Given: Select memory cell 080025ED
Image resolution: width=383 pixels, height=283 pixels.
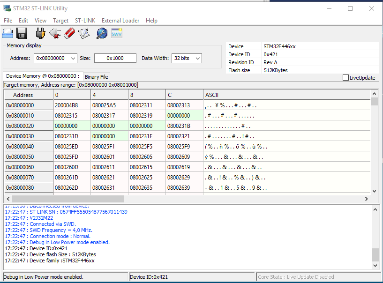Looking at the screenshot, I should [x=72, y=147].
